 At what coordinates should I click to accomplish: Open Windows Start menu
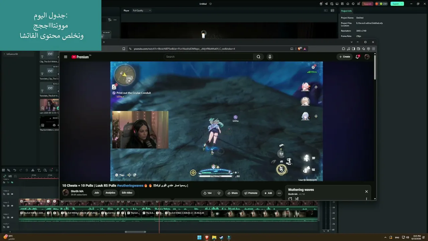point(199,238)
